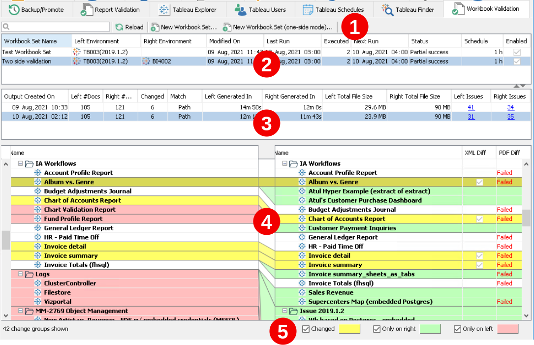The height and width of the screenshot is (345, 534).
Task: Switch to the Report Validation tab
Action: pos(110,9)
